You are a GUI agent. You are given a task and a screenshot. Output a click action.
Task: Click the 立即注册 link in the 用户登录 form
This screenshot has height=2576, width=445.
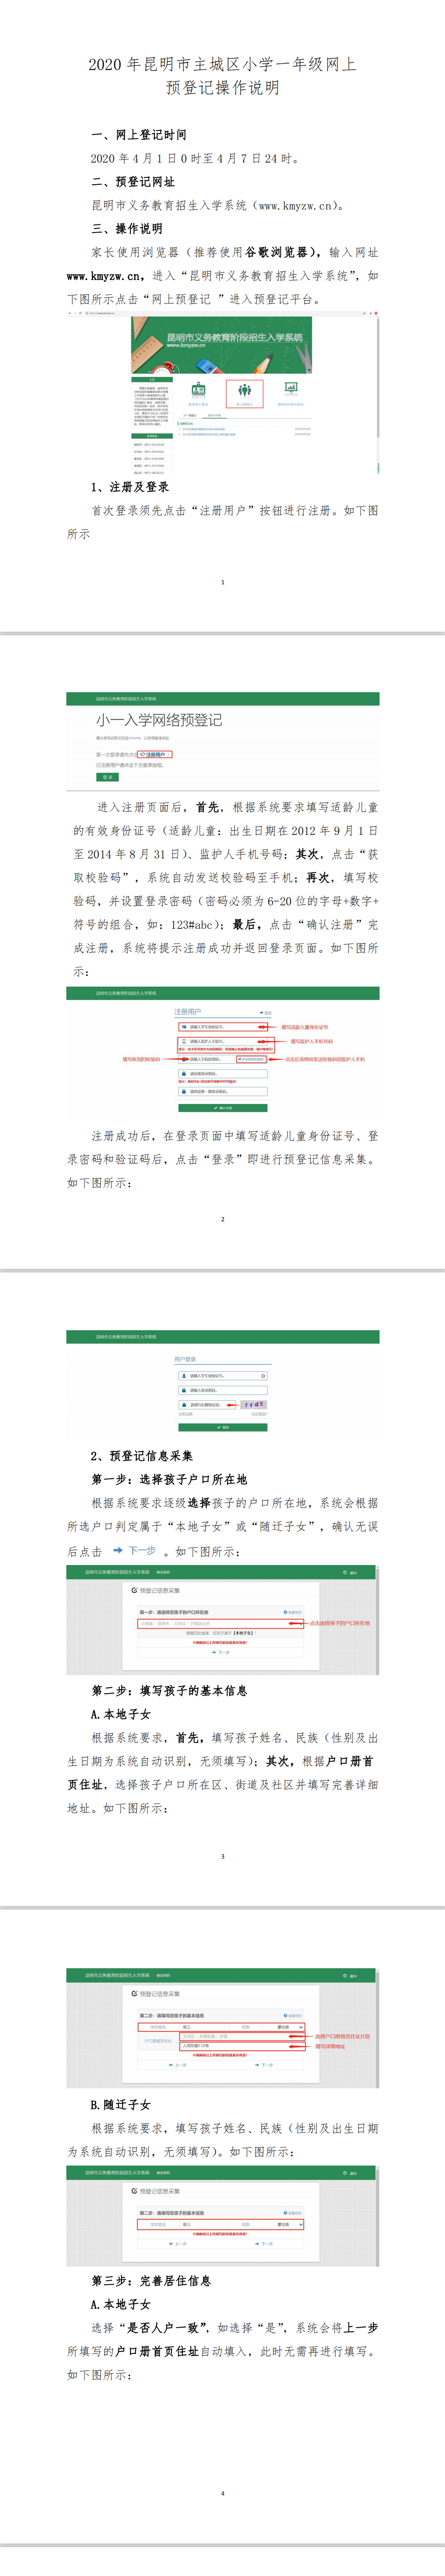coord(185,1414)
